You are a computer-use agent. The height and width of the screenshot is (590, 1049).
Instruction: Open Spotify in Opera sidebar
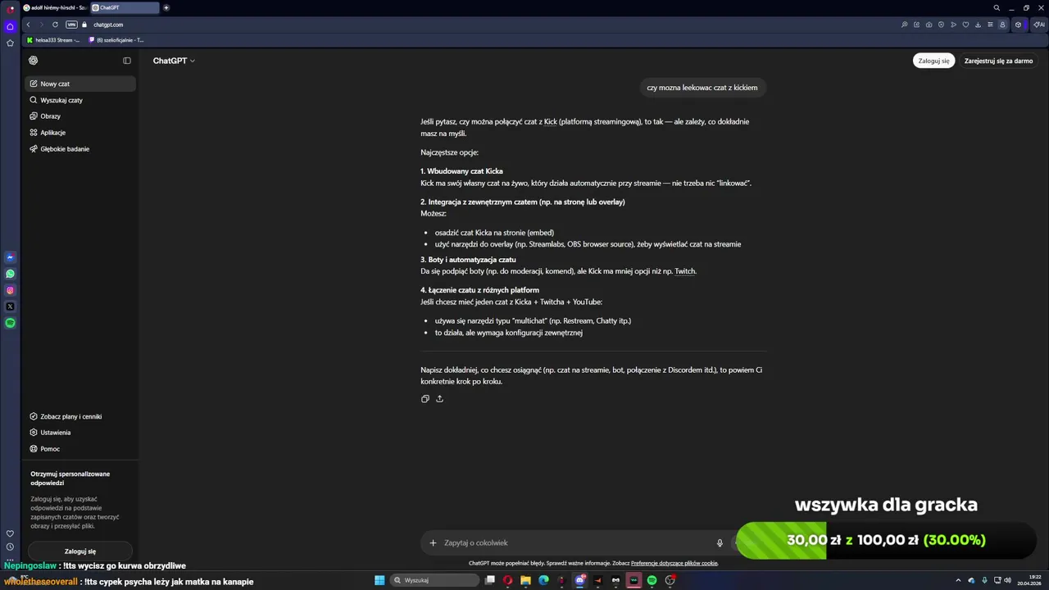click(x=10, y=323)
